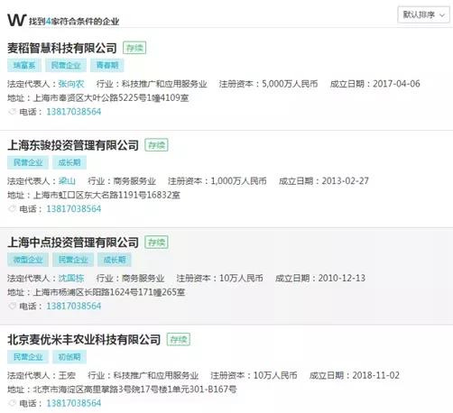Favorite 麦稻智慧科技 using its heart icon
The height and width of the screenshot is (413, 453).
tap(12, 112)
